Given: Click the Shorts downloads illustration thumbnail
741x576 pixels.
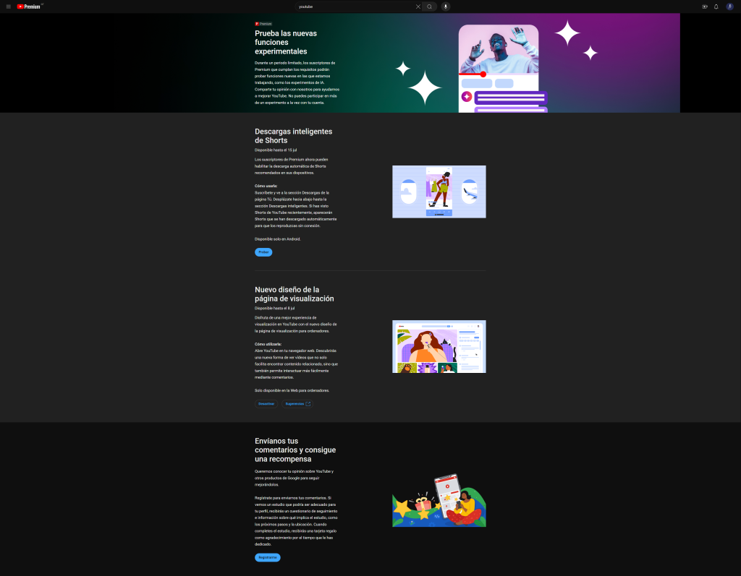Looking at the screenshot, I should (439, 192).
